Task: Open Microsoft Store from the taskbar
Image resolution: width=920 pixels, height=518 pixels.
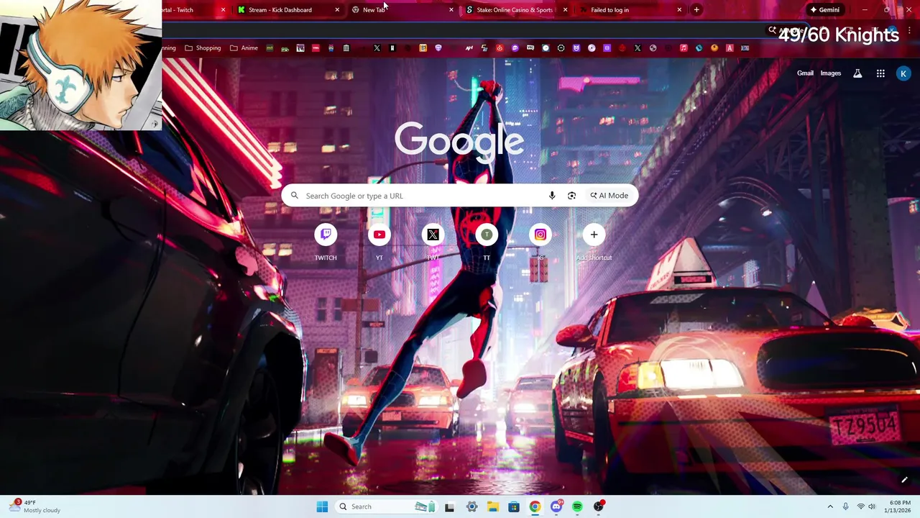Action: [x=514, y=506]
